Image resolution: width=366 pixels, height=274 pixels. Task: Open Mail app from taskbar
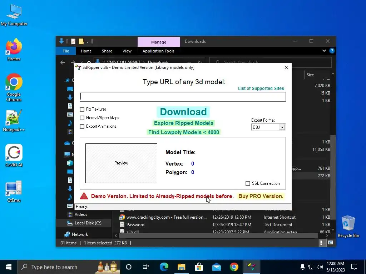click(x=216, y=267)
